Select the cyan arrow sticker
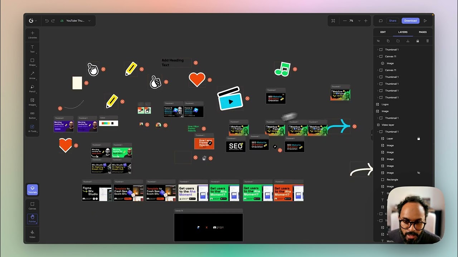The width and height of the screenshot is (458, 257). [339, 126]
